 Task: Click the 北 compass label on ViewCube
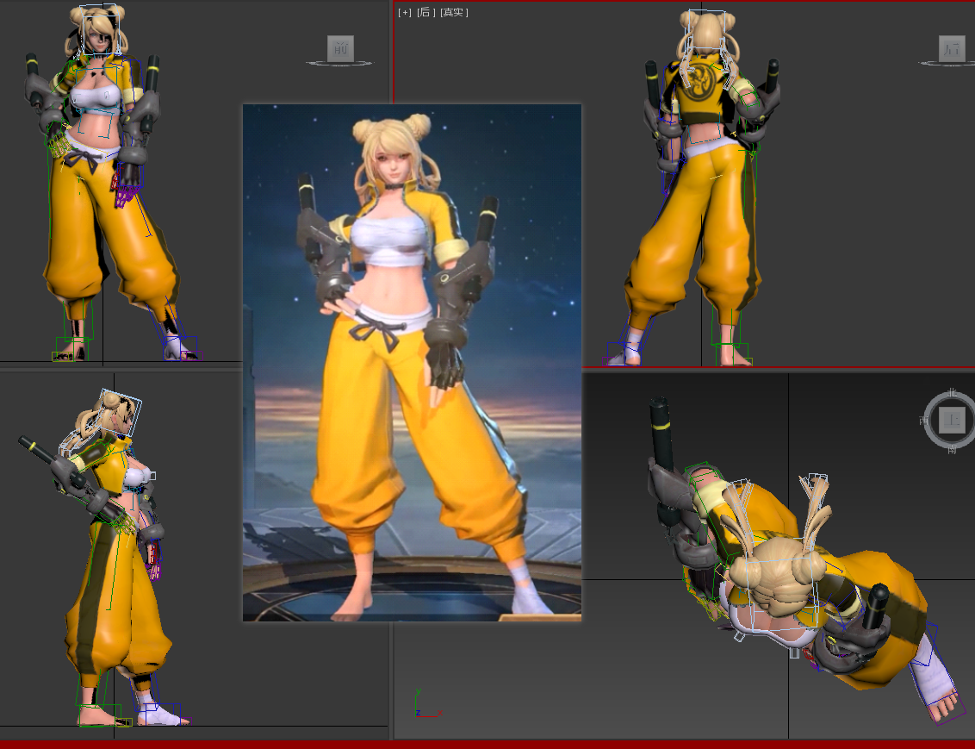952,393
